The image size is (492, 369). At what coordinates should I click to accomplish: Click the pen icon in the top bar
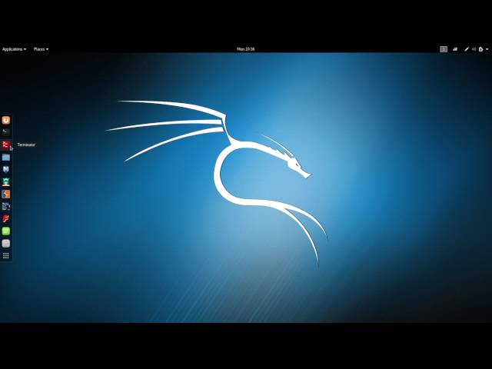467,49
